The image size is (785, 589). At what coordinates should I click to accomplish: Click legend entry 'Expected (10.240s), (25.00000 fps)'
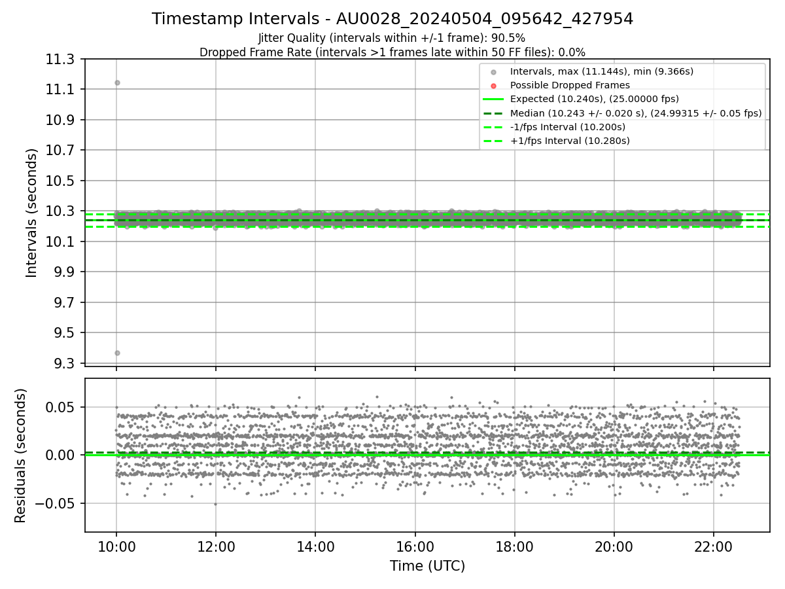595,99
